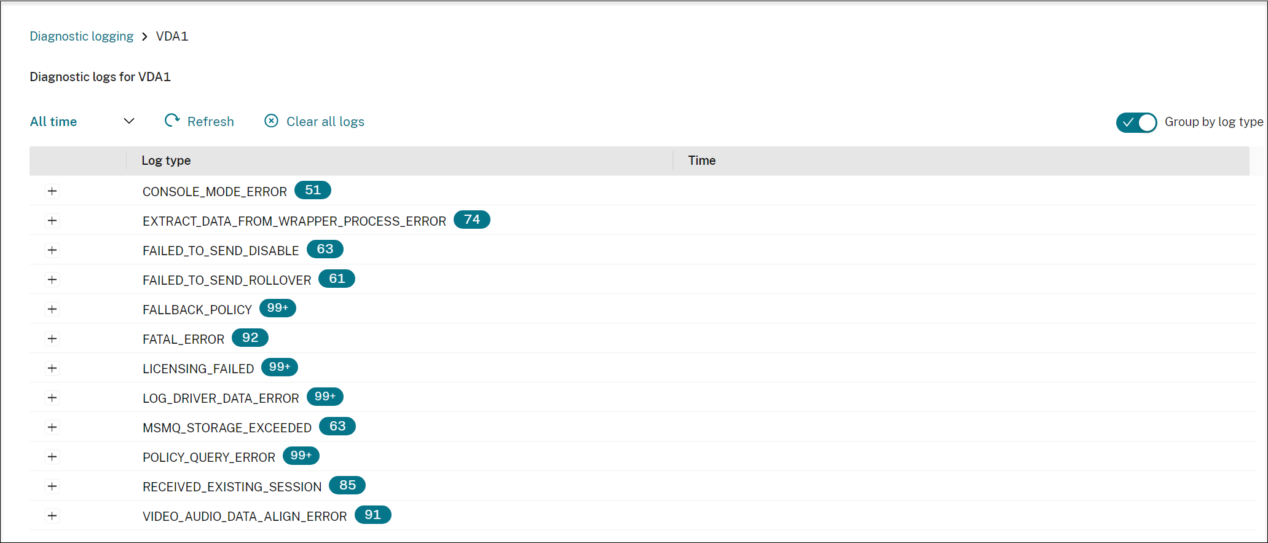
Task: Expand the LICENSING_FAILED row
Action: [x=52, y=368]
